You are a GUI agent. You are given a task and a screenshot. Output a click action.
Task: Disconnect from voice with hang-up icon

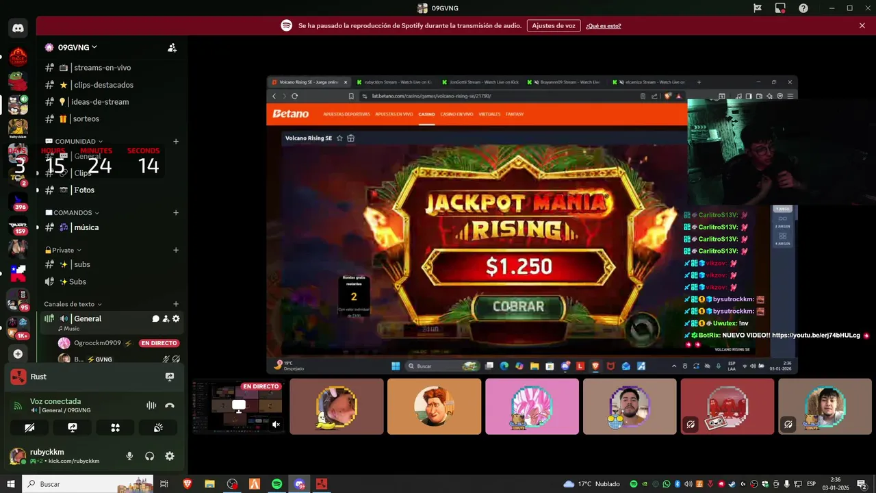(x=170, y=405)
